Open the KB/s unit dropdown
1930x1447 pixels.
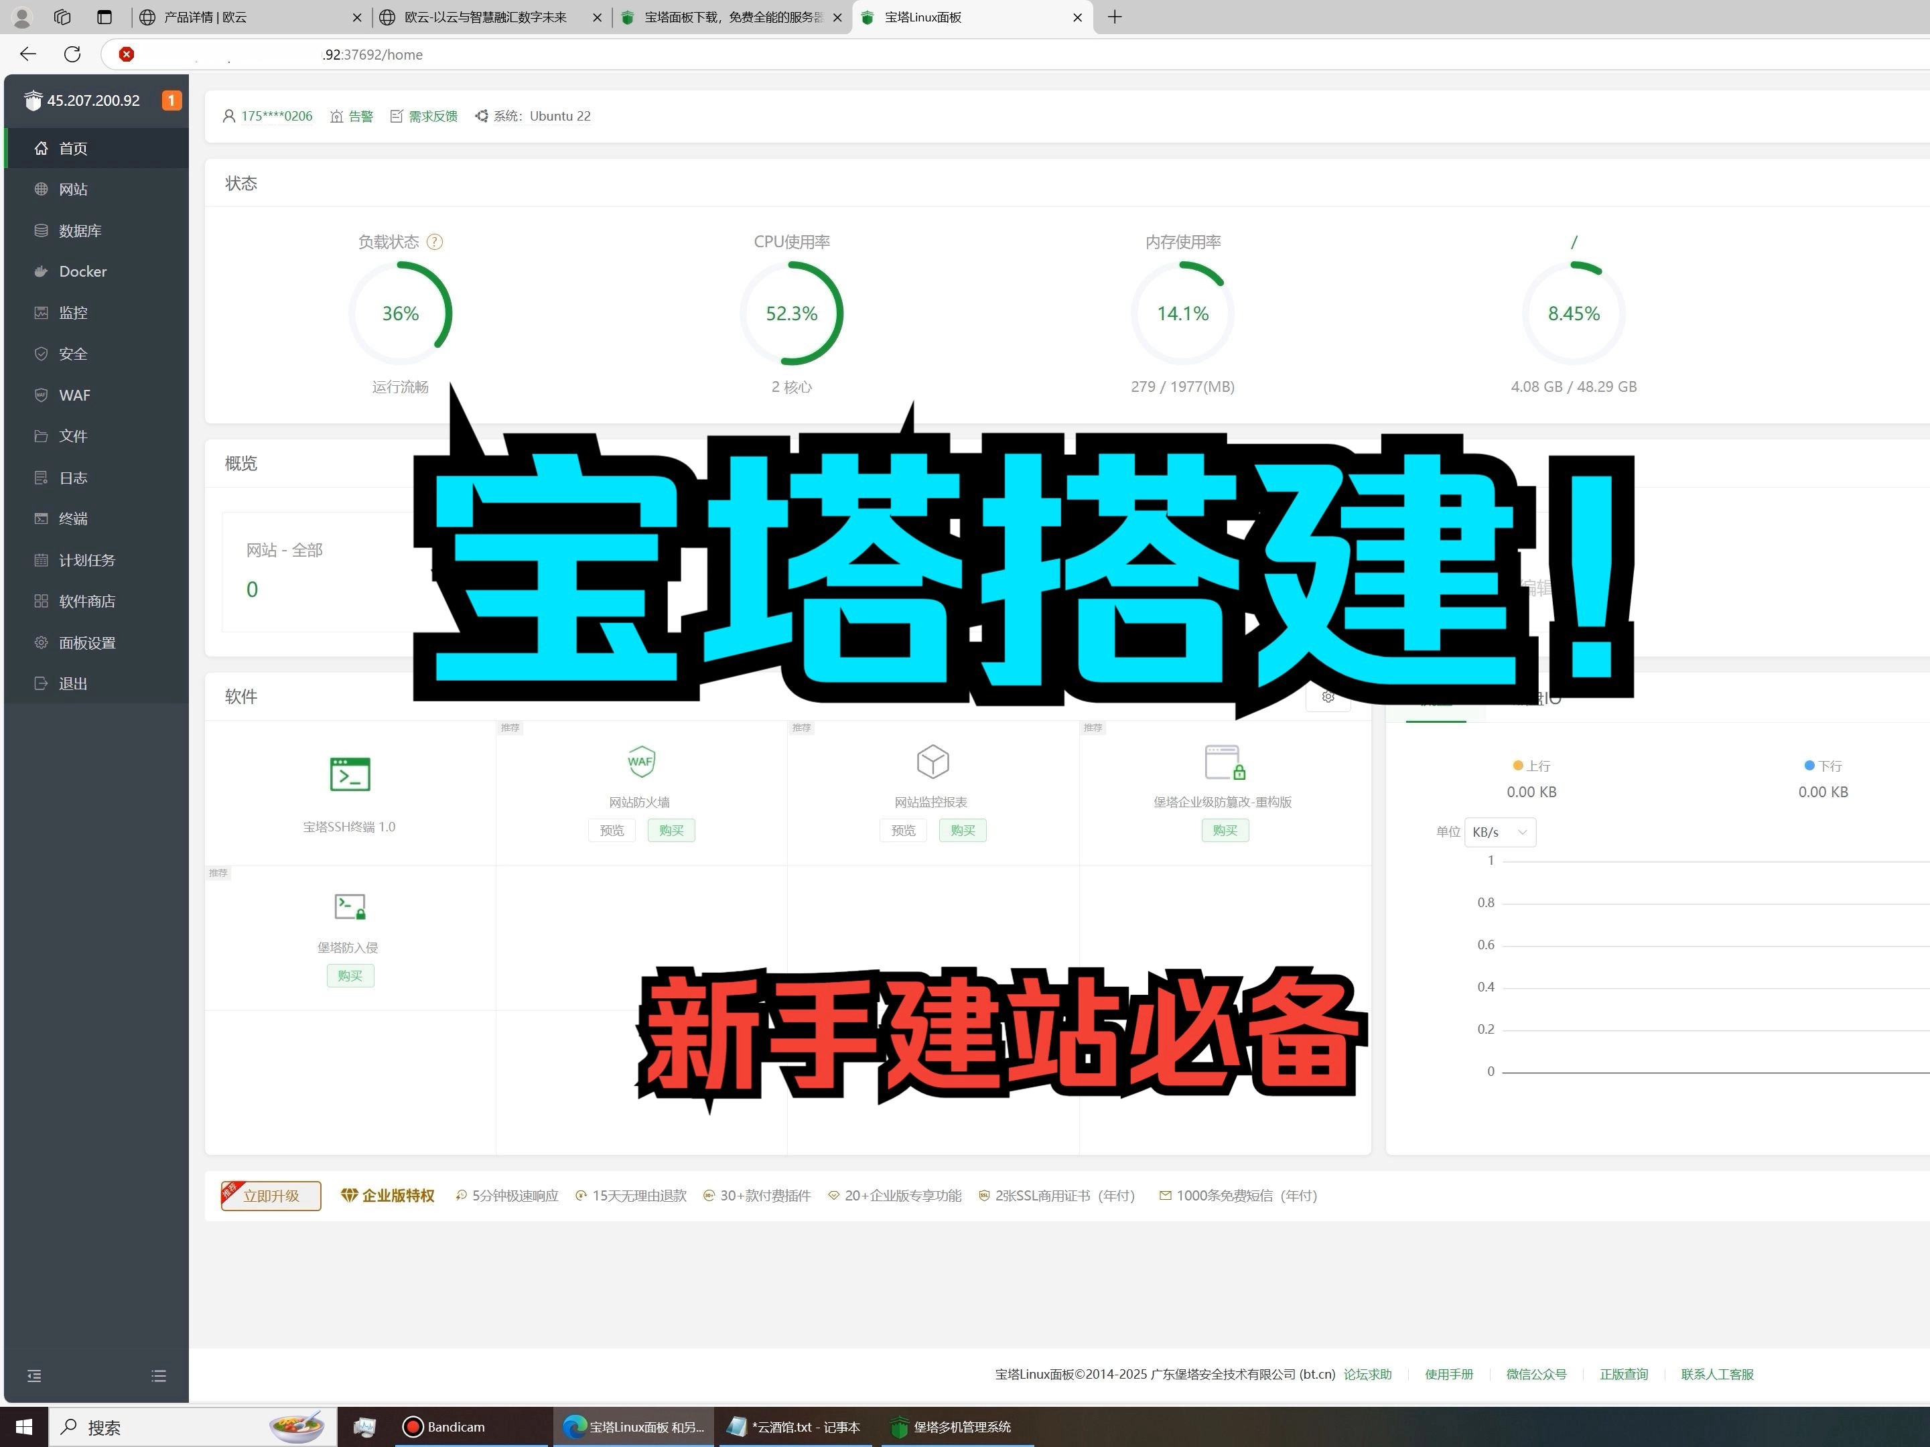coord(1500,832)
